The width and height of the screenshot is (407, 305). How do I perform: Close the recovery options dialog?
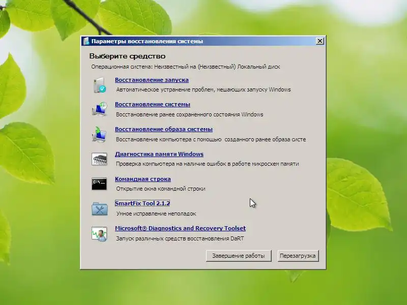point(320,41)
